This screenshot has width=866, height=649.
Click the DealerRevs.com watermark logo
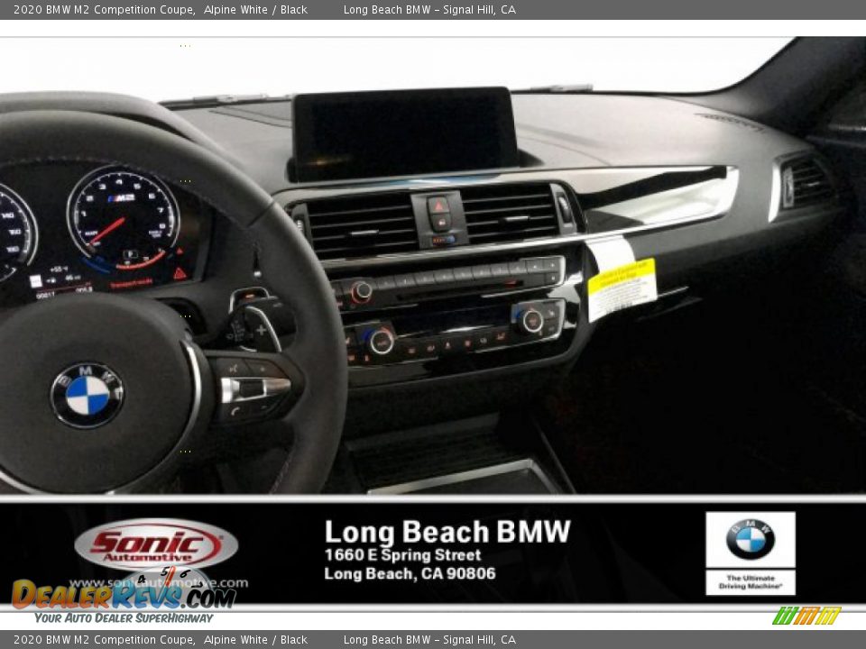124,594
